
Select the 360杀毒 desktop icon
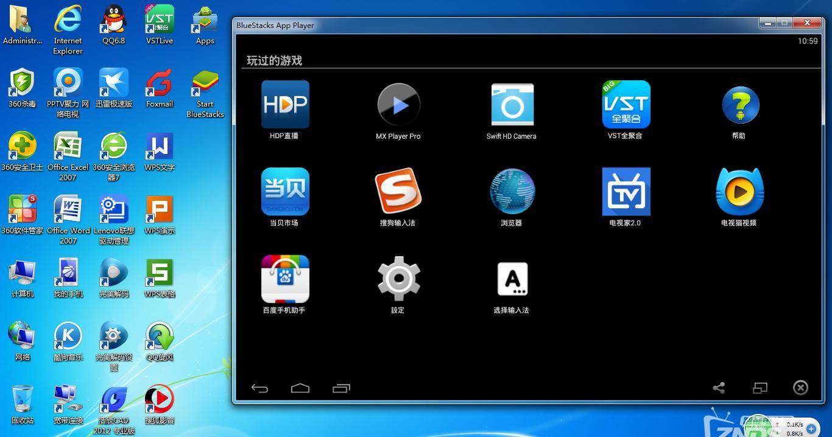tap(23, 88)
